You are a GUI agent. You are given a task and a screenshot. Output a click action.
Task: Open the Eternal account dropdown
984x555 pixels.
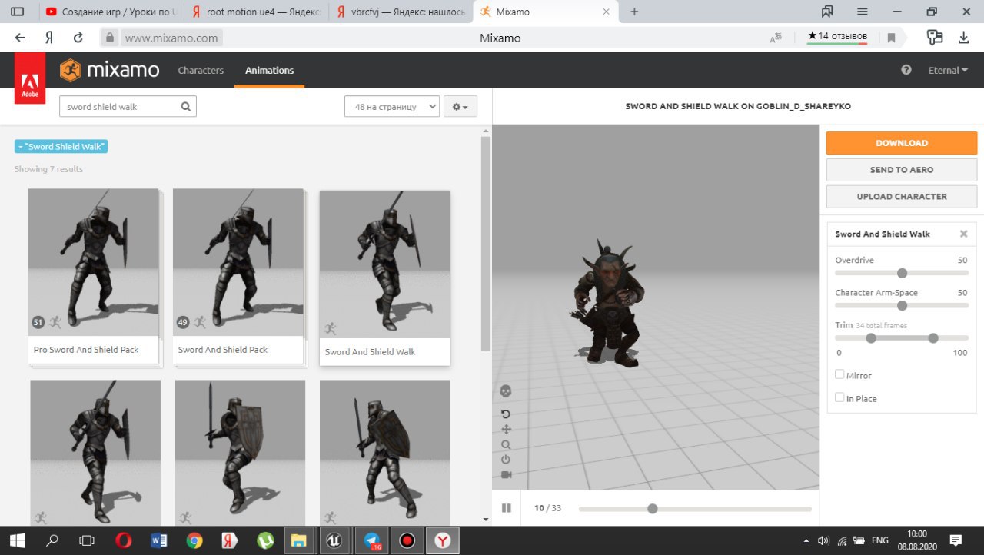click(949, 70)
